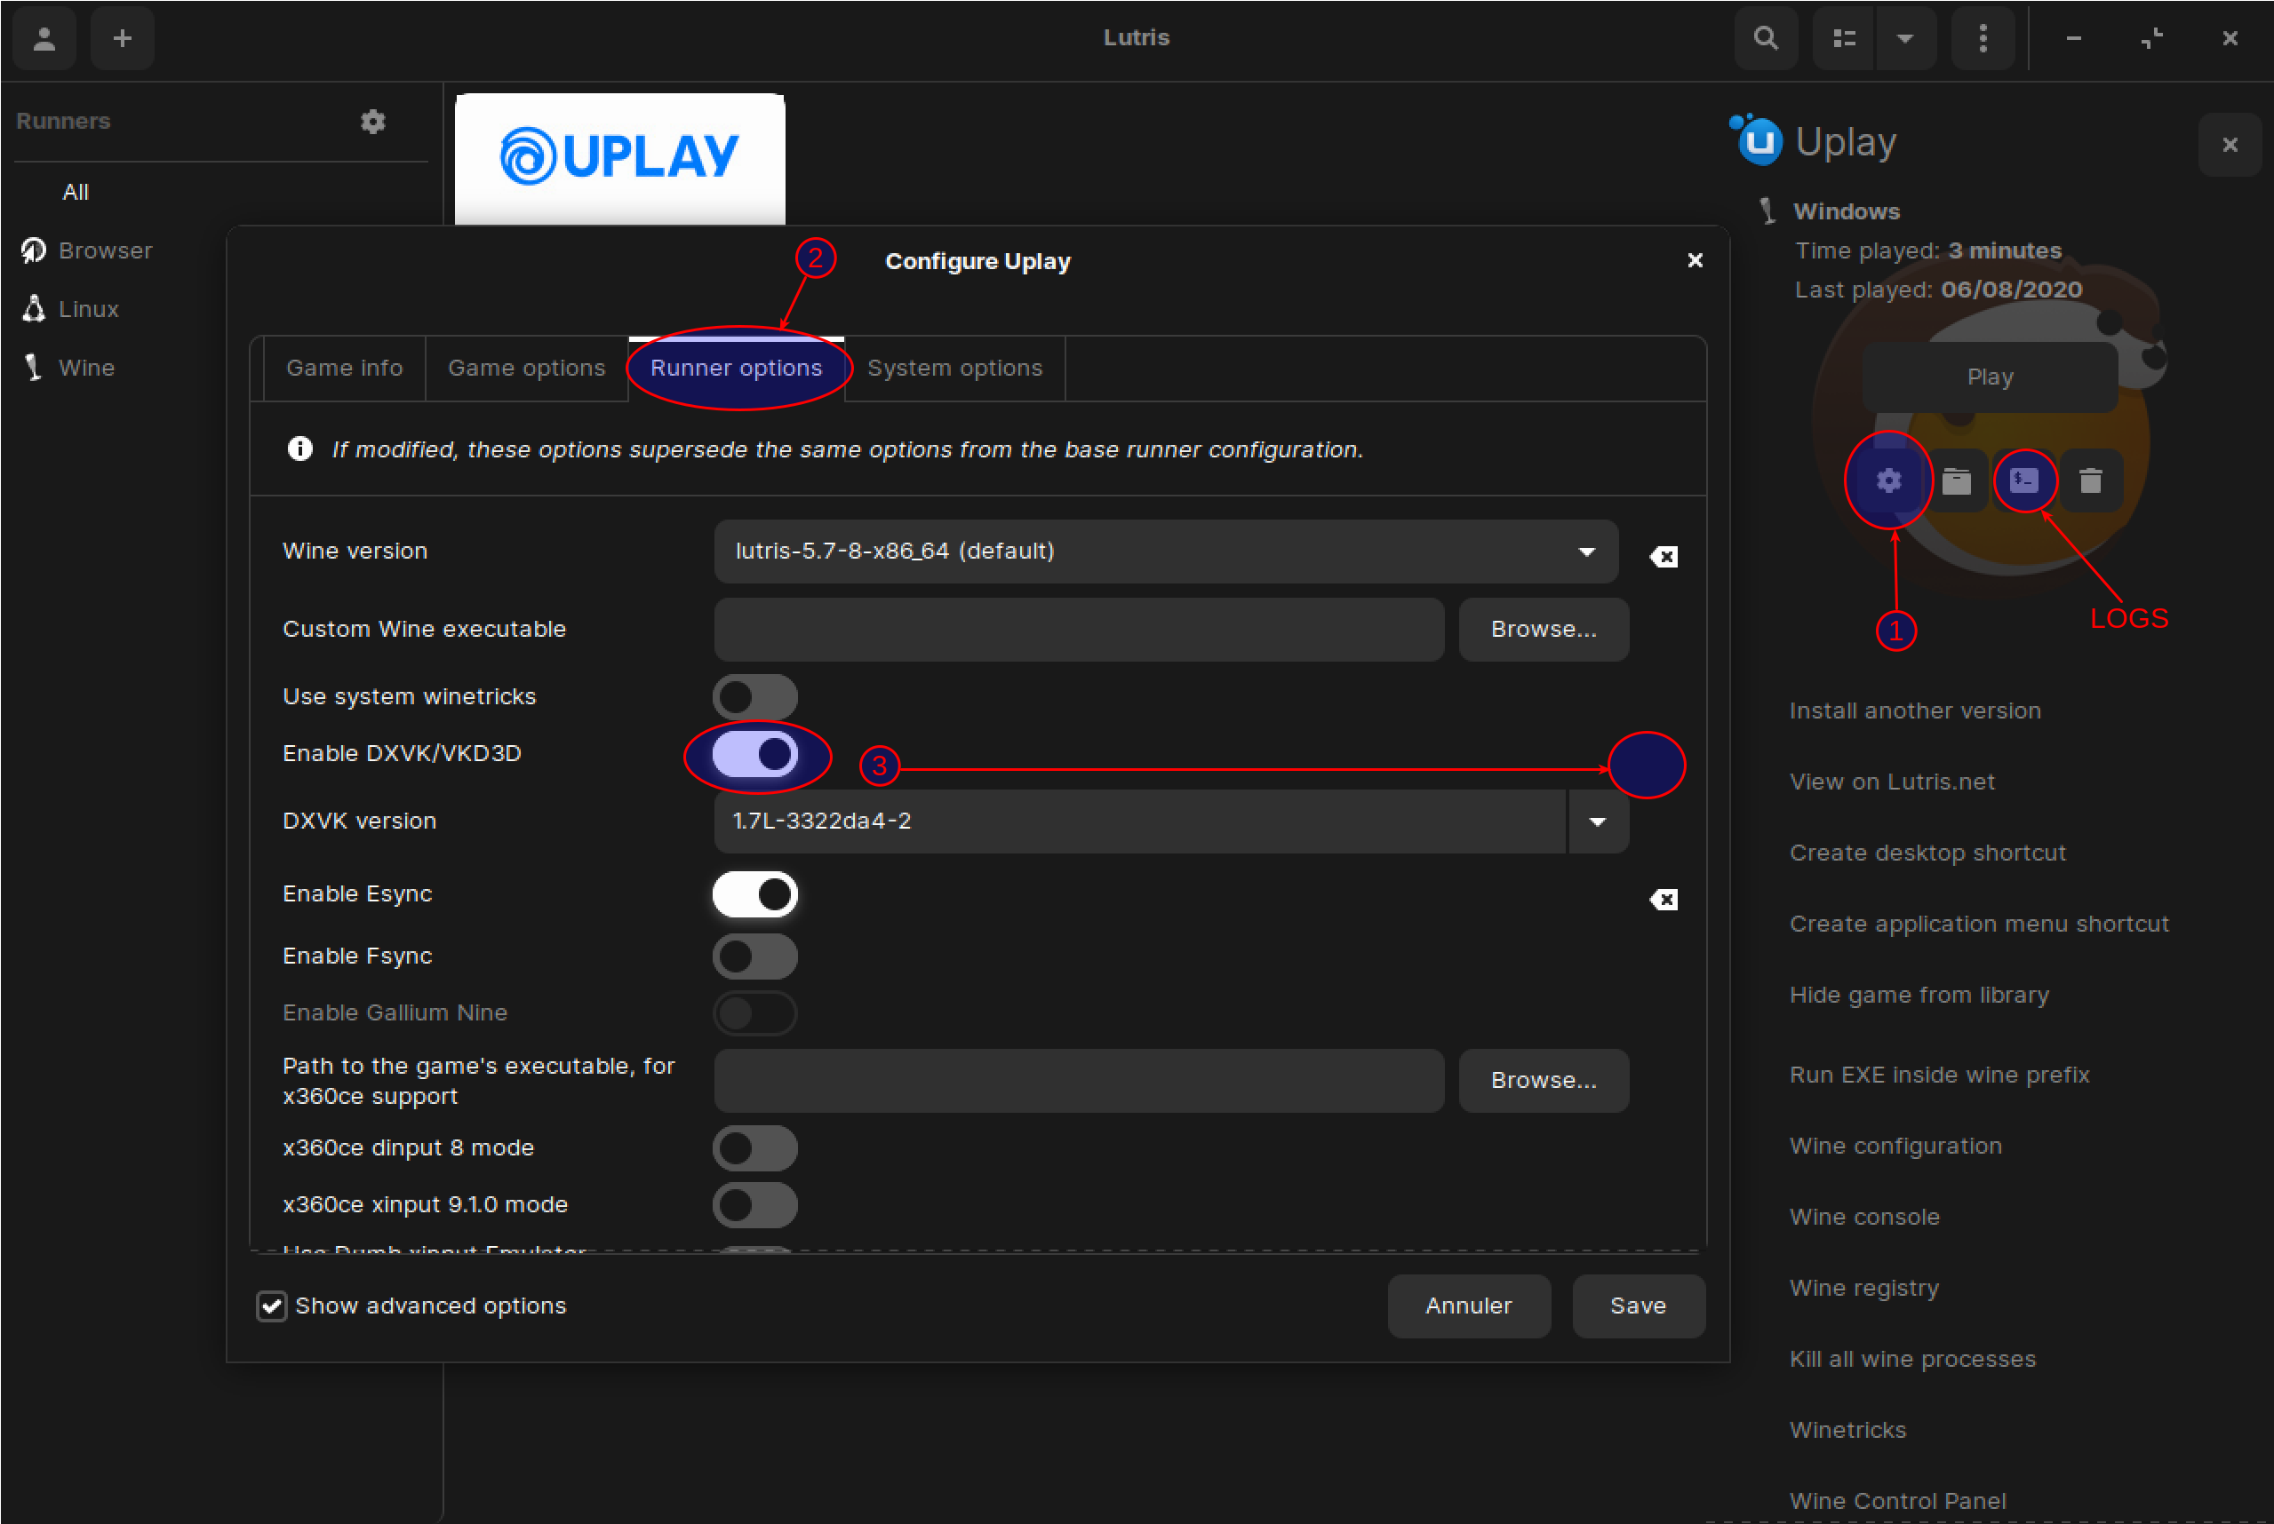Viewport: 2274px width, 1524px height.
Task: Click the Save button
Action: pyautogui.click(x=1637, y=1306)
